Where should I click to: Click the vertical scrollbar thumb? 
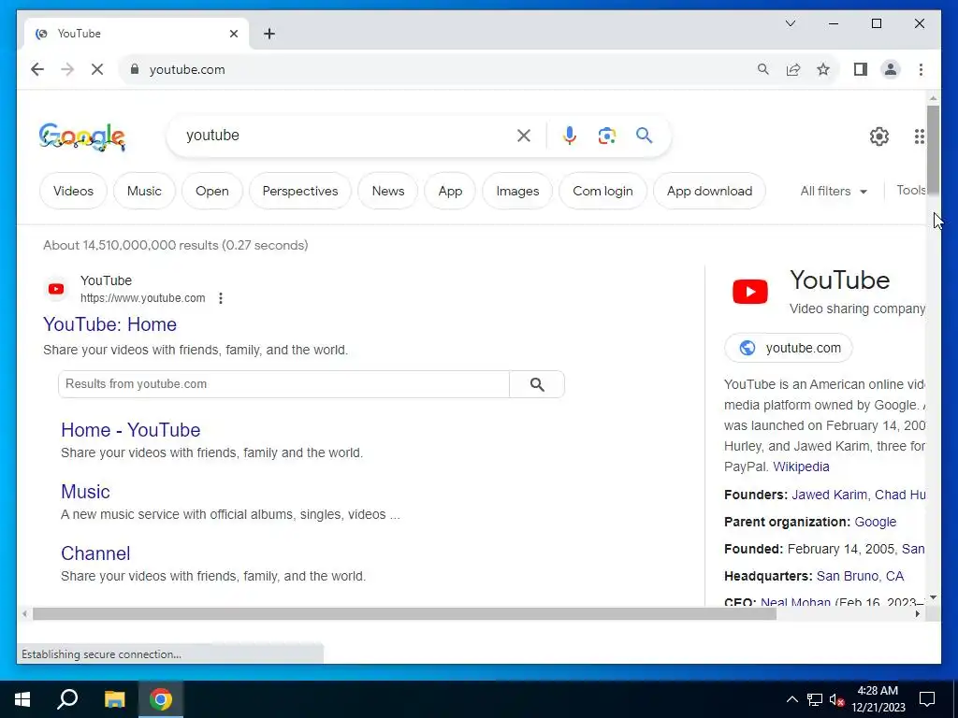click(x=933, y=151)
